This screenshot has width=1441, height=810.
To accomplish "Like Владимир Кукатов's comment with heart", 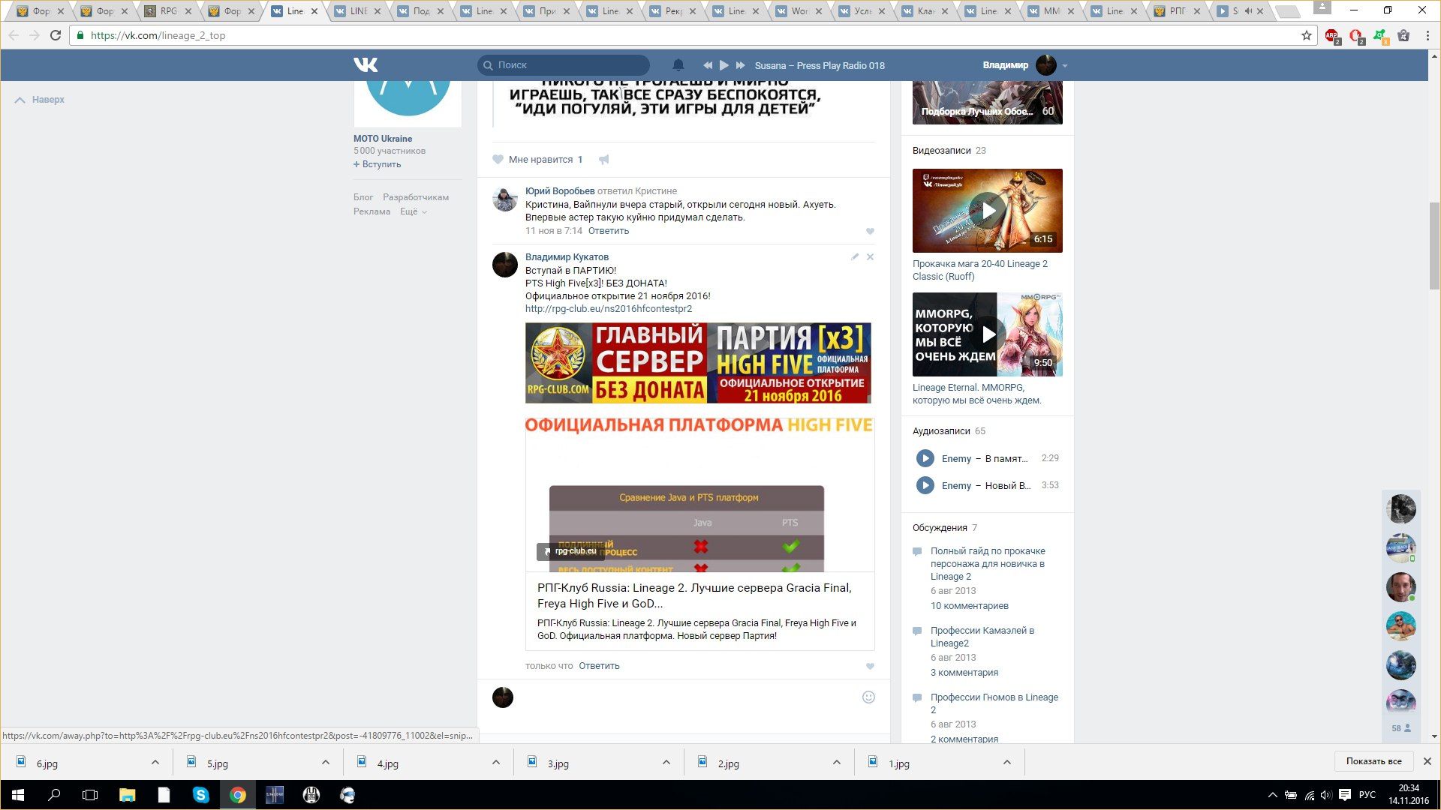I will tap(870, 667).
